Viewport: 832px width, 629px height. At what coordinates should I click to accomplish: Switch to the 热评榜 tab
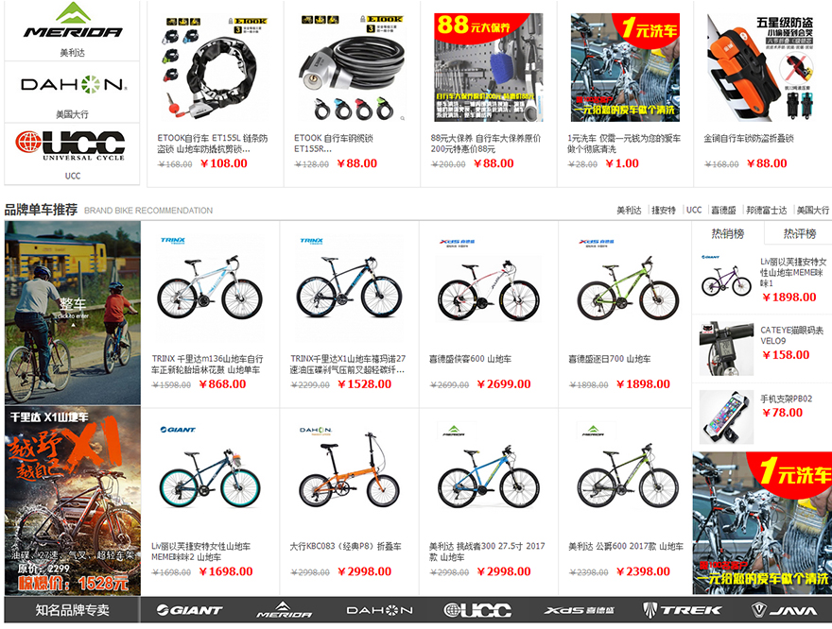(x=799, y=233)
